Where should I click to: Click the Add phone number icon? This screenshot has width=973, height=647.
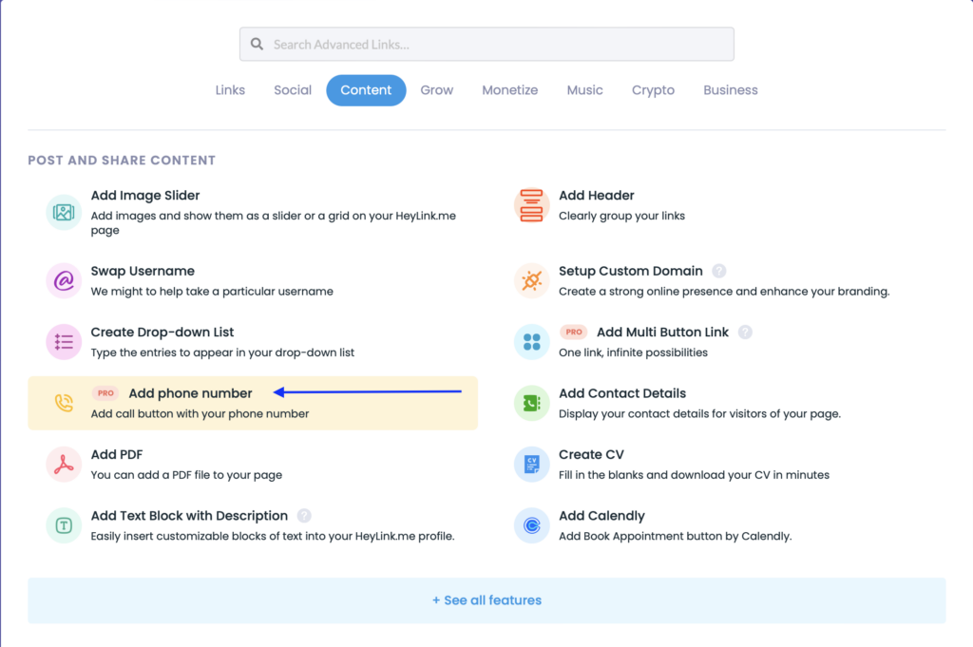(64, 403)
